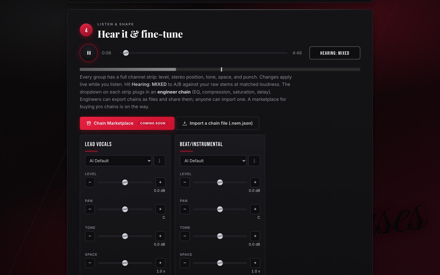Click the step 4 red circle badge
This screenshot has width=440, height=275.
(86, 30)
